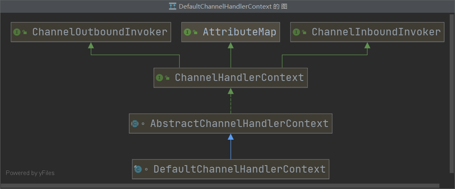Click the interface icon on AttributeMap node

pos(188,32)
